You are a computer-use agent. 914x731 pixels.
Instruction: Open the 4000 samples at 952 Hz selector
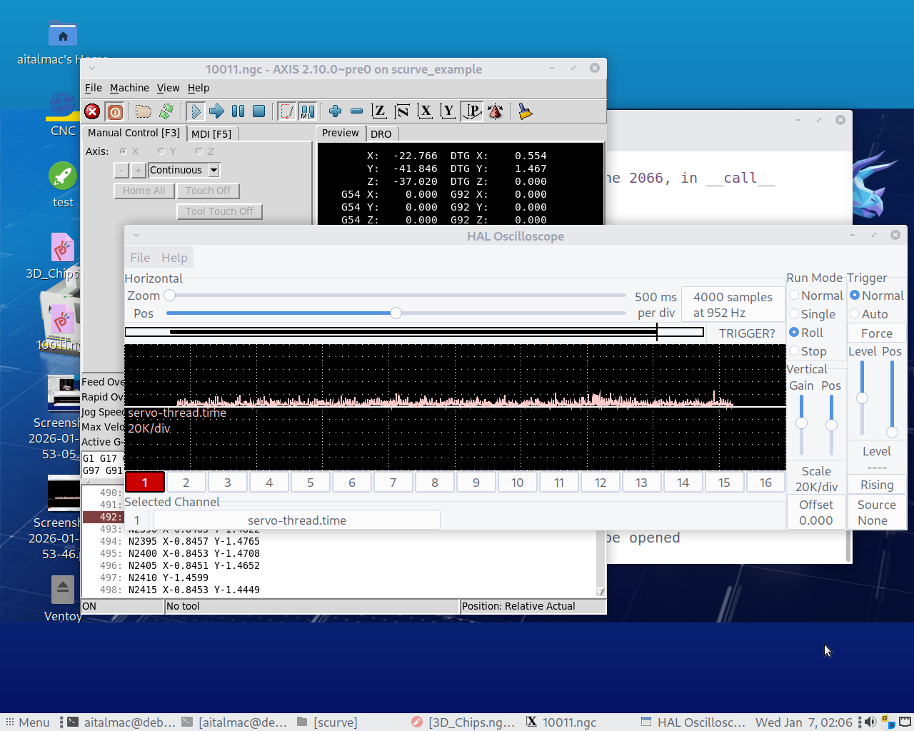(x=733, y=305)
